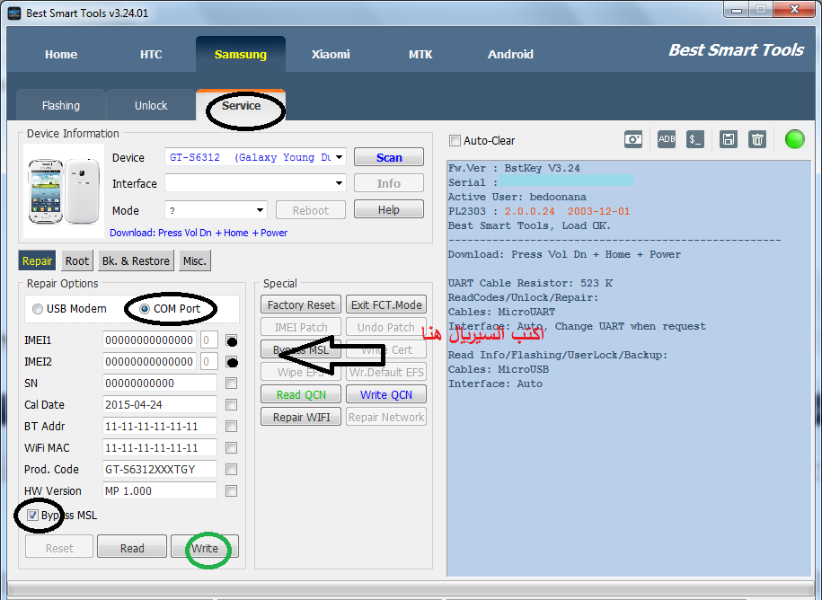
Task: Click the Read button in Repair Options
Action: (132, 548)
